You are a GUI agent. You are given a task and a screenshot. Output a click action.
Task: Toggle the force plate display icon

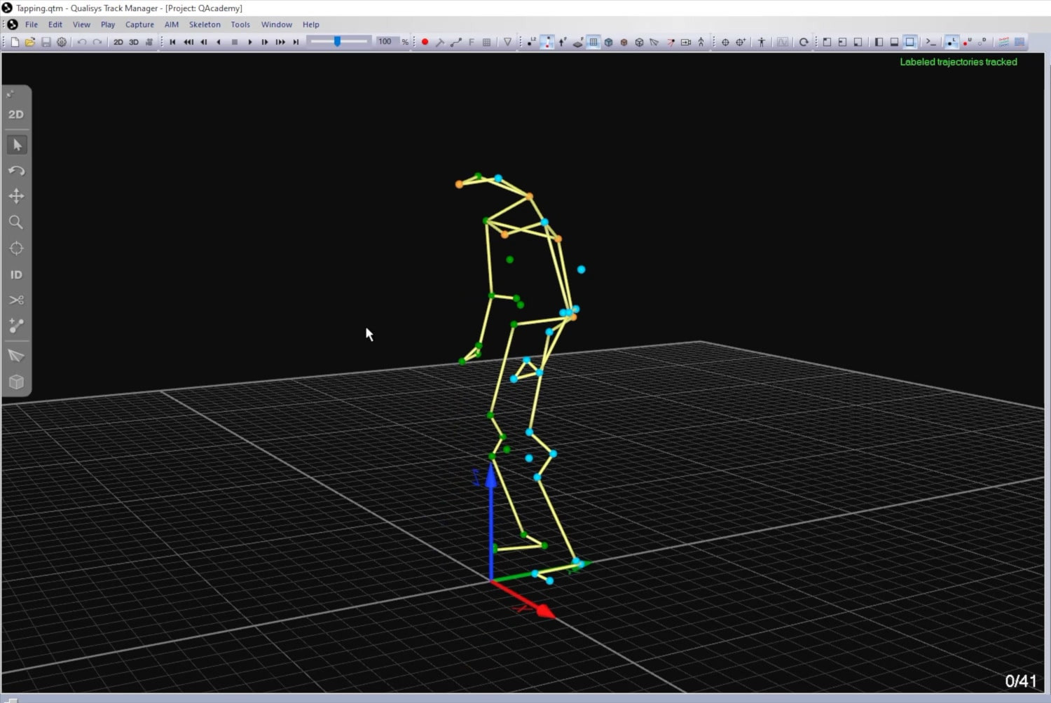tap(578, 42)
